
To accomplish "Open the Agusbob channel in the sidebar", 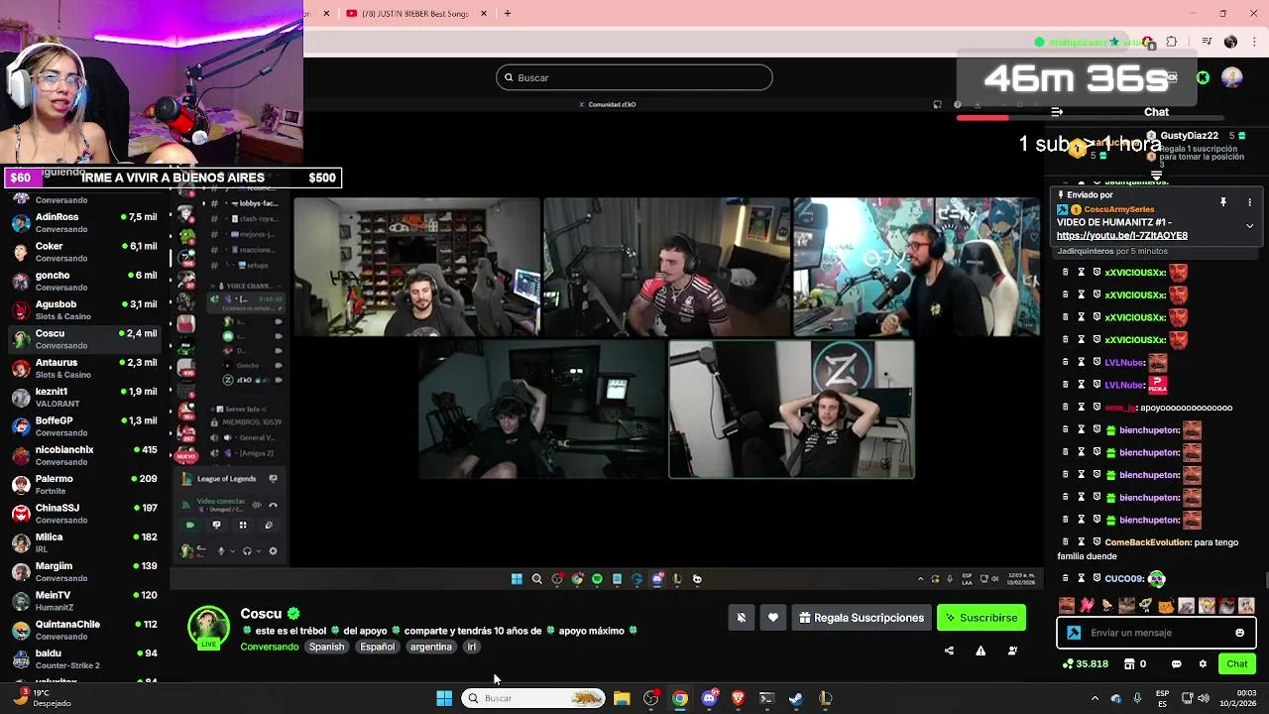I will 85,310.
